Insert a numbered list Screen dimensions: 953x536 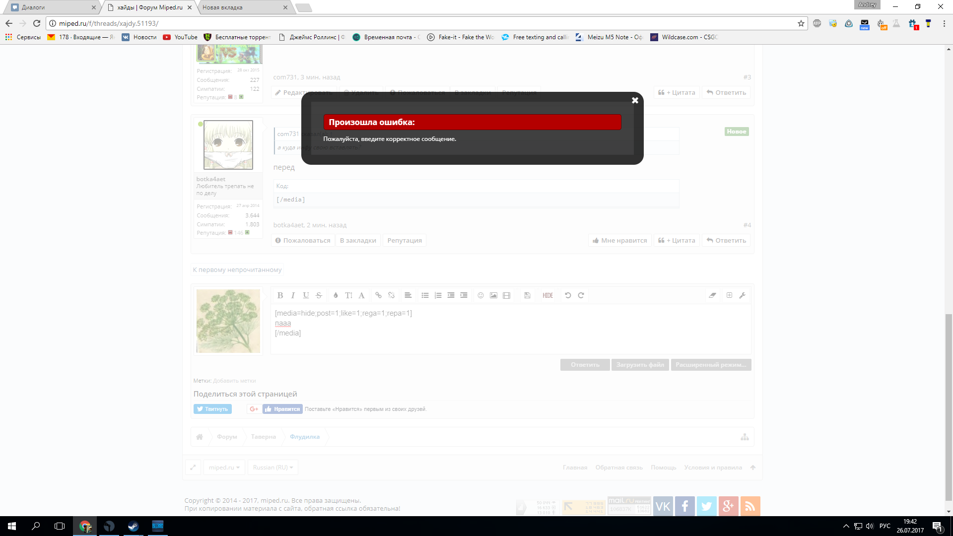click(x=438, y=295)
